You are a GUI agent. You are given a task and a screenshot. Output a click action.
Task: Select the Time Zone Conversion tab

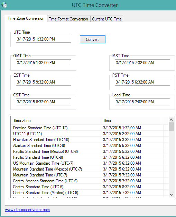[x=26, y=18]
